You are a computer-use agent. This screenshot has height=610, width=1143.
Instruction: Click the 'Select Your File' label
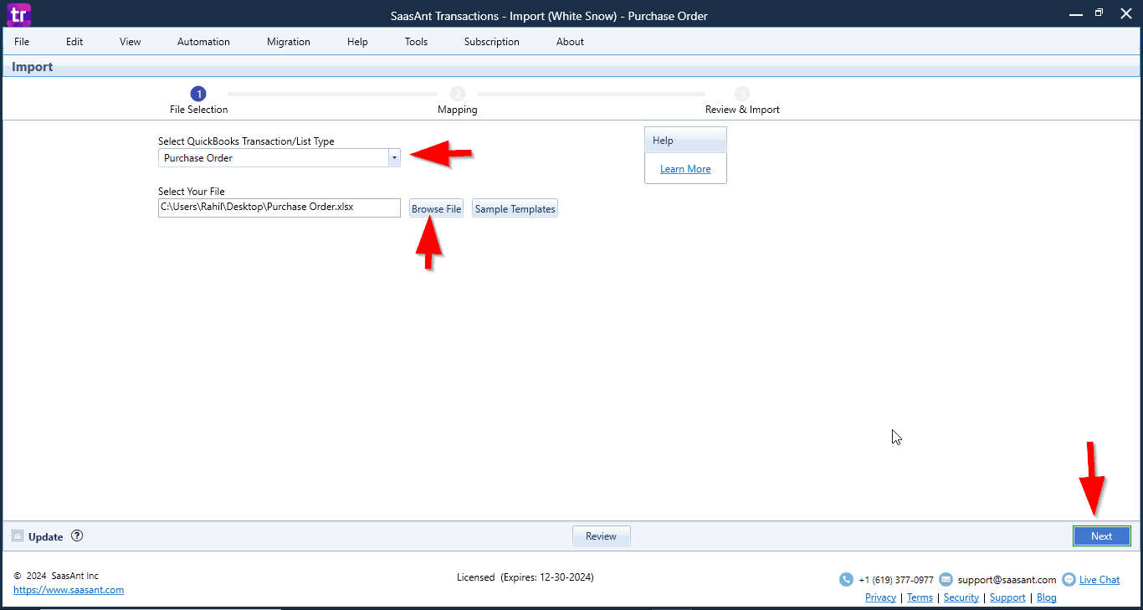tap(192, 192)
